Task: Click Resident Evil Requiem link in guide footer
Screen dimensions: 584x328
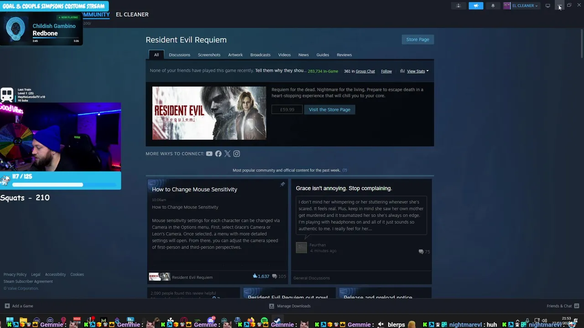Action: click(192, 277)
